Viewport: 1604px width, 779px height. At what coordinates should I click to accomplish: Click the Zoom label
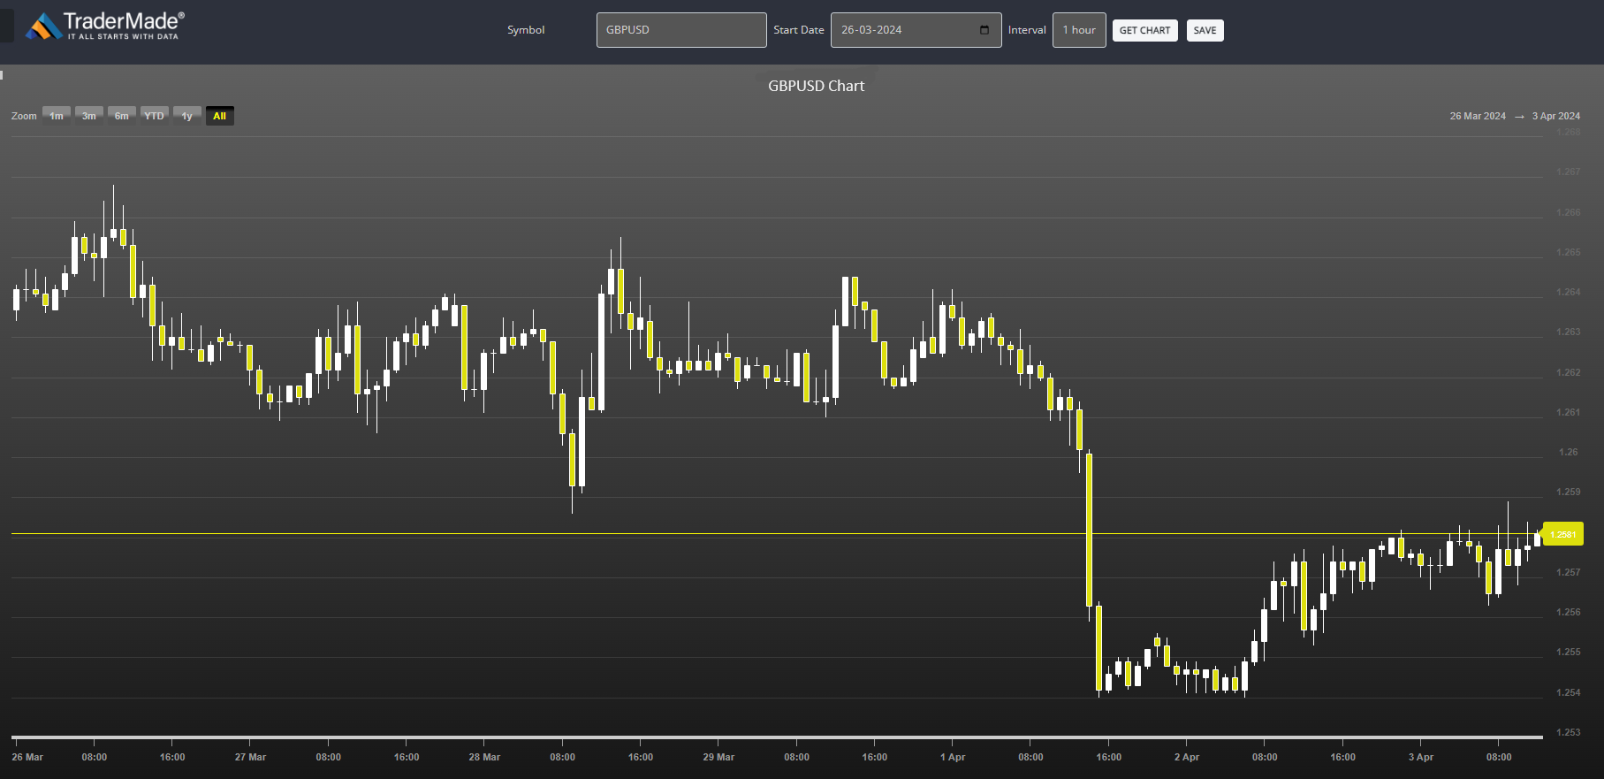24,116
